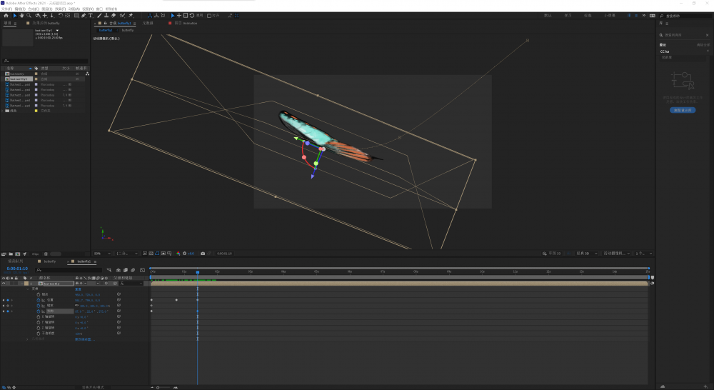Image resolution: width=714 pixels, height=390 pixels.
Task: Toggle the snapping checkbox in toolbar
Action: 209,16
